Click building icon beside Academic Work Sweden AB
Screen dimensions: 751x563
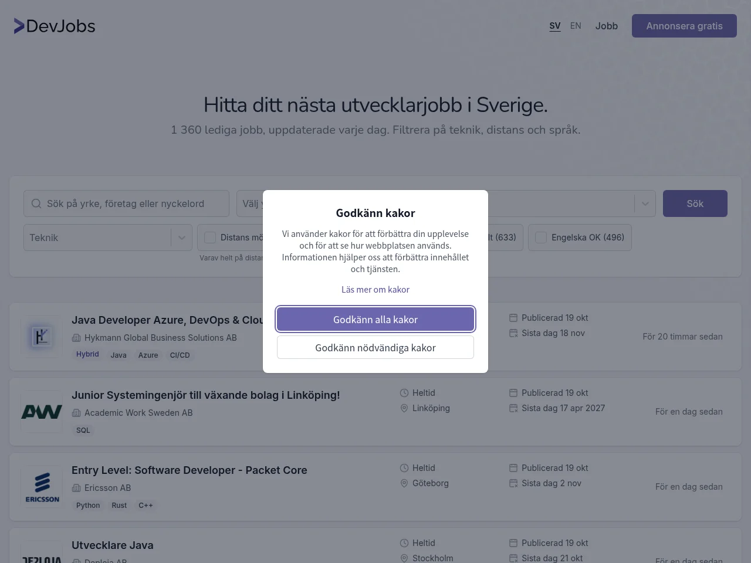pyautogui.click(x=76, y=413)
